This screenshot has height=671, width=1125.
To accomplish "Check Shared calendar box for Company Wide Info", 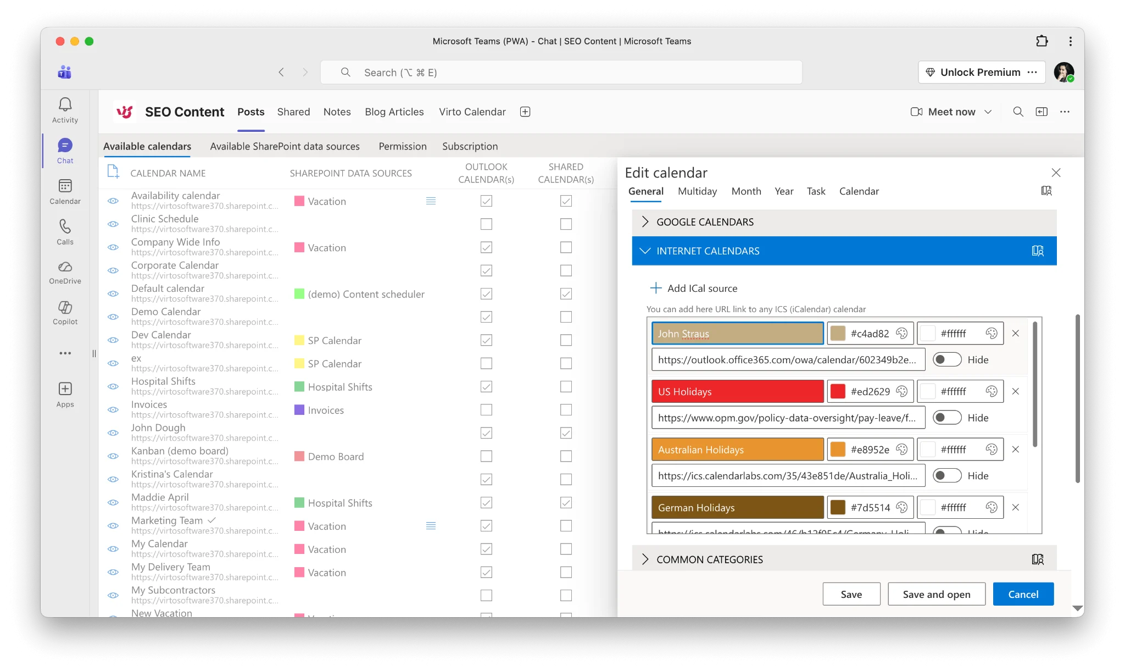I will (x=566, y=247).
